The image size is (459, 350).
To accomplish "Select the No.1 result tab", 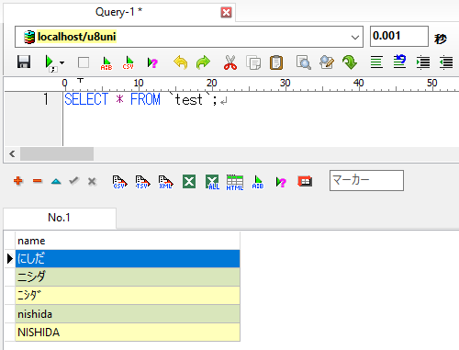I will point(60,218).
